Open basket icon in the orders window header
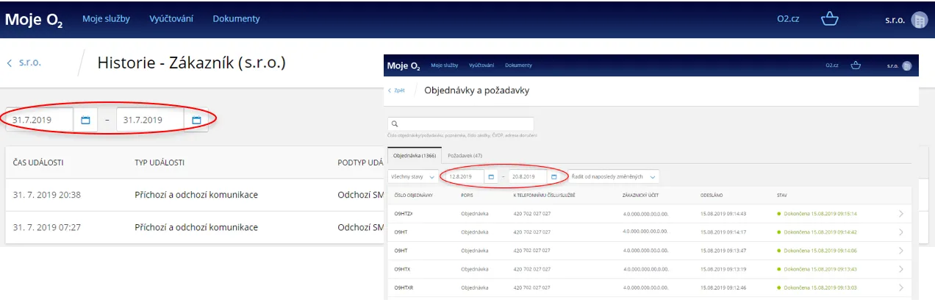 [x=856, y=65]
